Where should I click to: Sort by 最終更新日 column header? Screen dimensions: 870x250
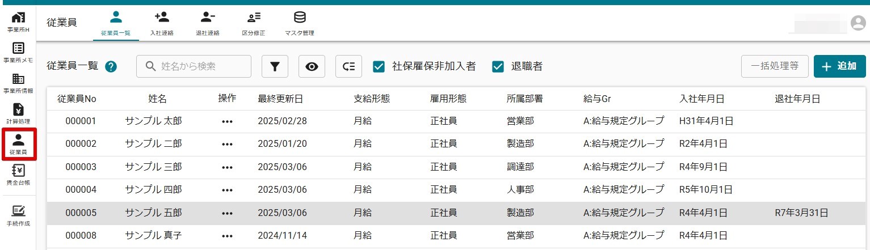pyautogui.click(x=280, y=99)
